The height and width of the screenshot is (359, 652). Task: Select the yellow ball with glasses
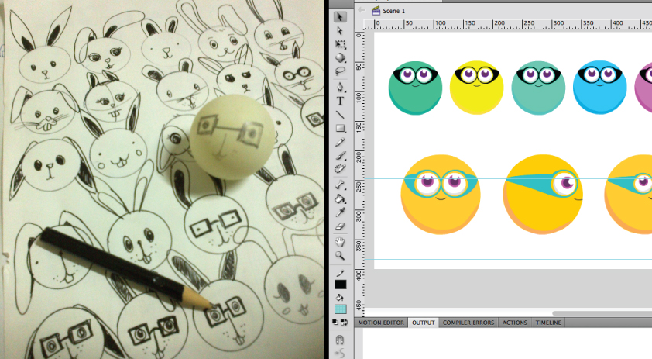[x=476, y=88]
